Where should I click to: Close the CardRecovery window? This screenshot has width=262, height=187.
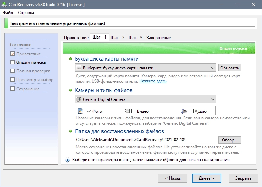[254, 5]
